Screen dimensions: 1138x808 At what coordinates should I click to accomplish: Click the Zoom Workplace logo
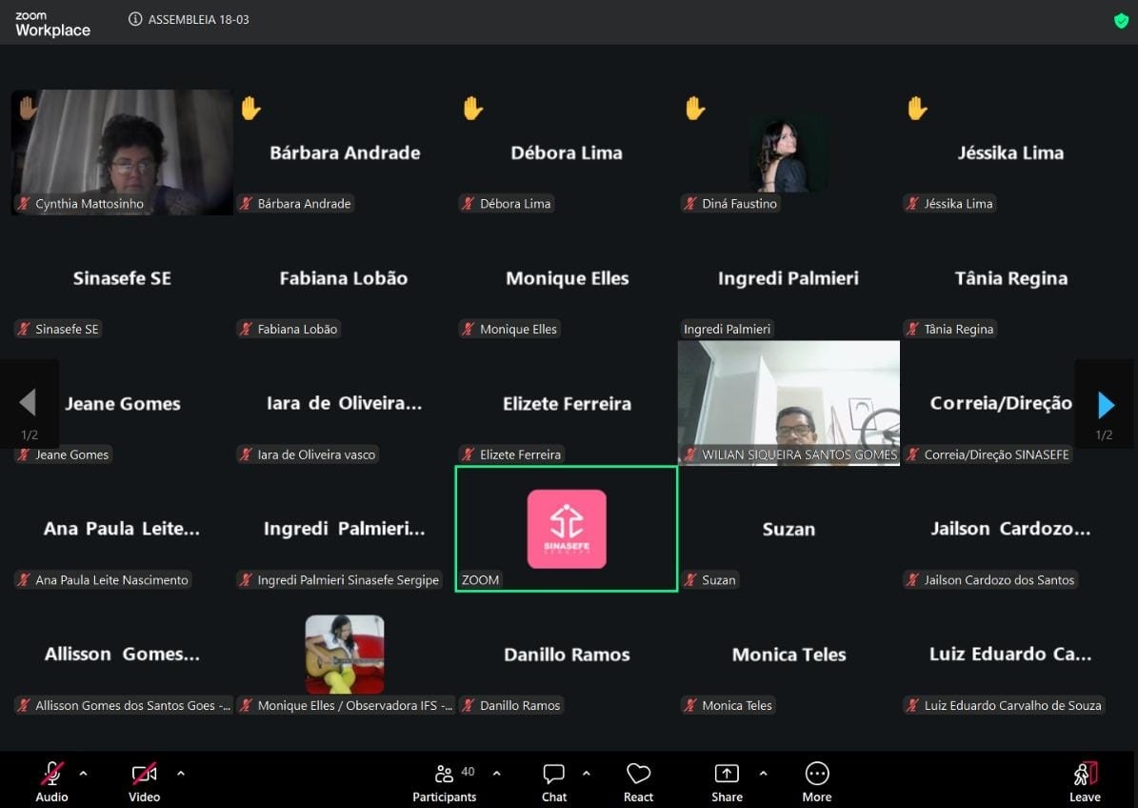tap(52, 24)
